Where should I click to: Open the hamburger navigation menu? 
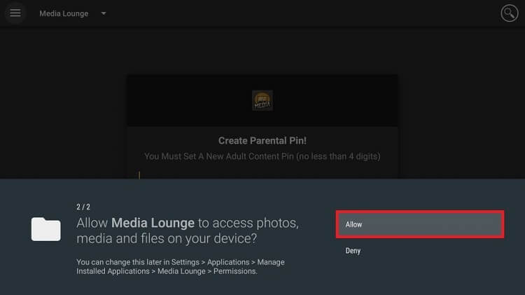click(15, 13)
